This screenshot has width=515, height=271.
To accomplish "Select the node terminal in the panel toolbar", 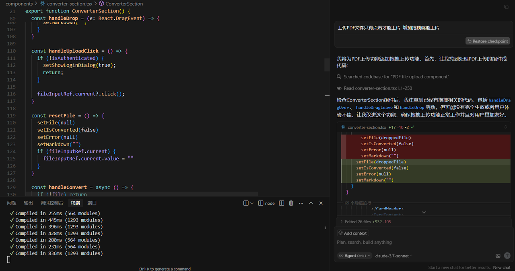I will click(266, 203).
